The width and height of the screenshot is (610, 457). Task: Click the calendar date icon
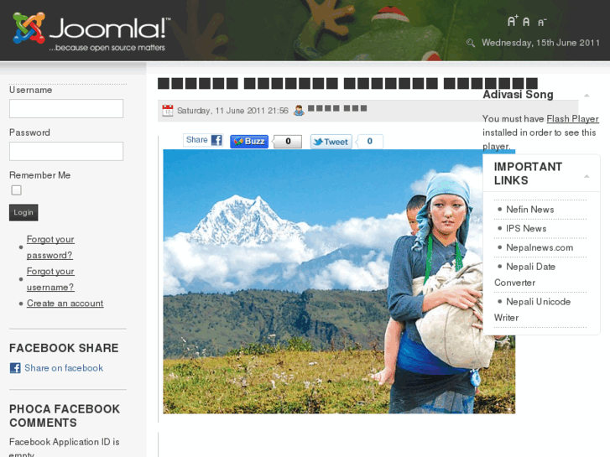(x=167, y=111)
